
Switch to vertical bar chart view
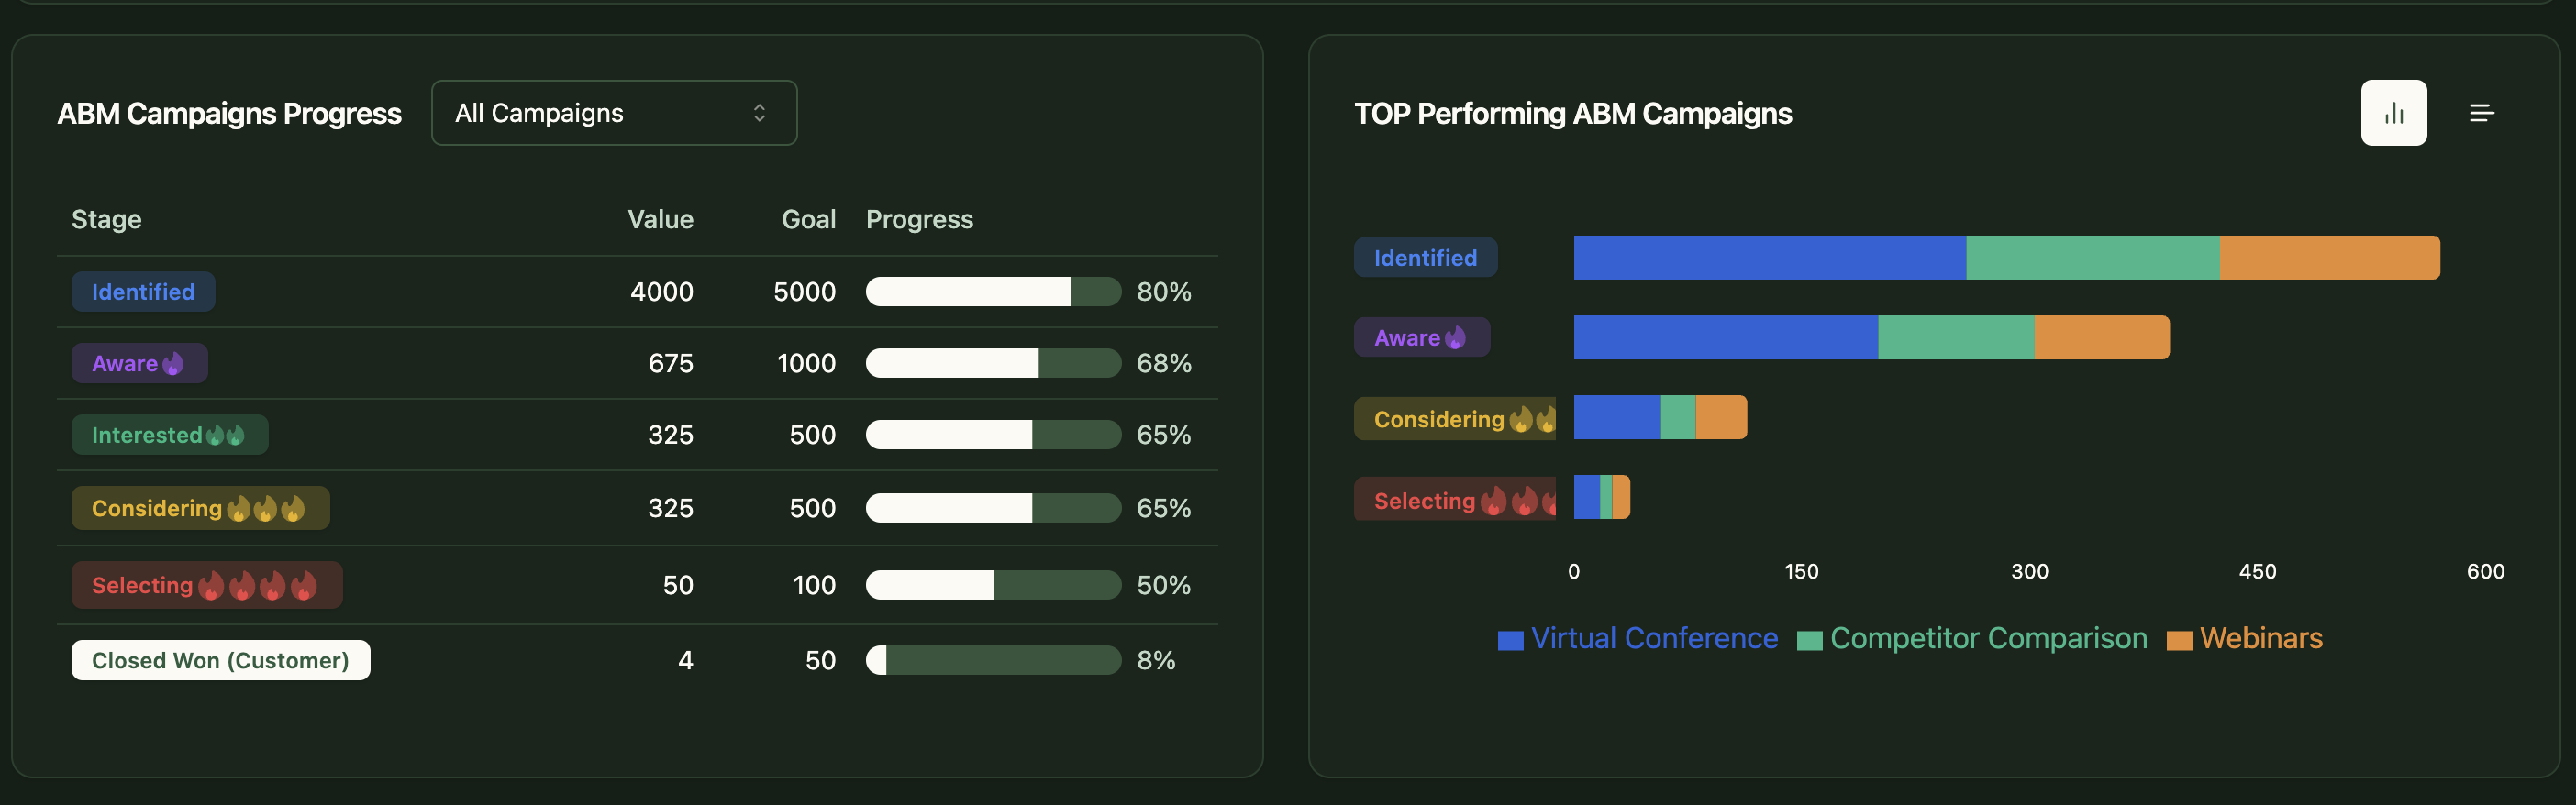coord(2393,113)
